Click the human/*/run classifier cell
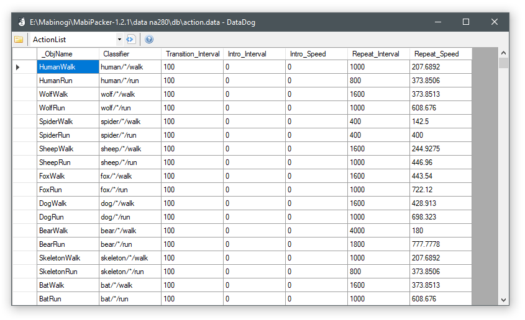 [130, 81]
